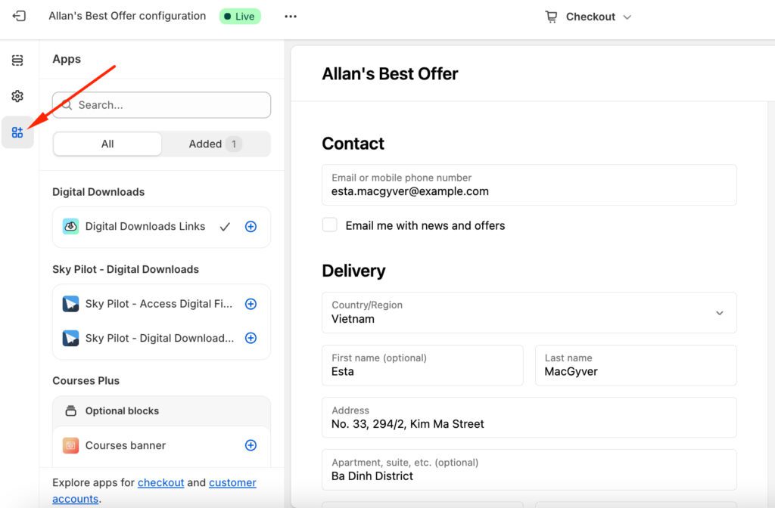Add the Digital Downloads Links block
This screenshot has width=775, height=508.
251,227
